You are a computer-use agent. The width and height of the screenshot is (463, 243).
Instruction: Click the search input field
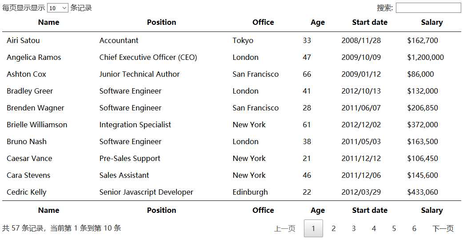pyautogui.click(x=428, y=8)
